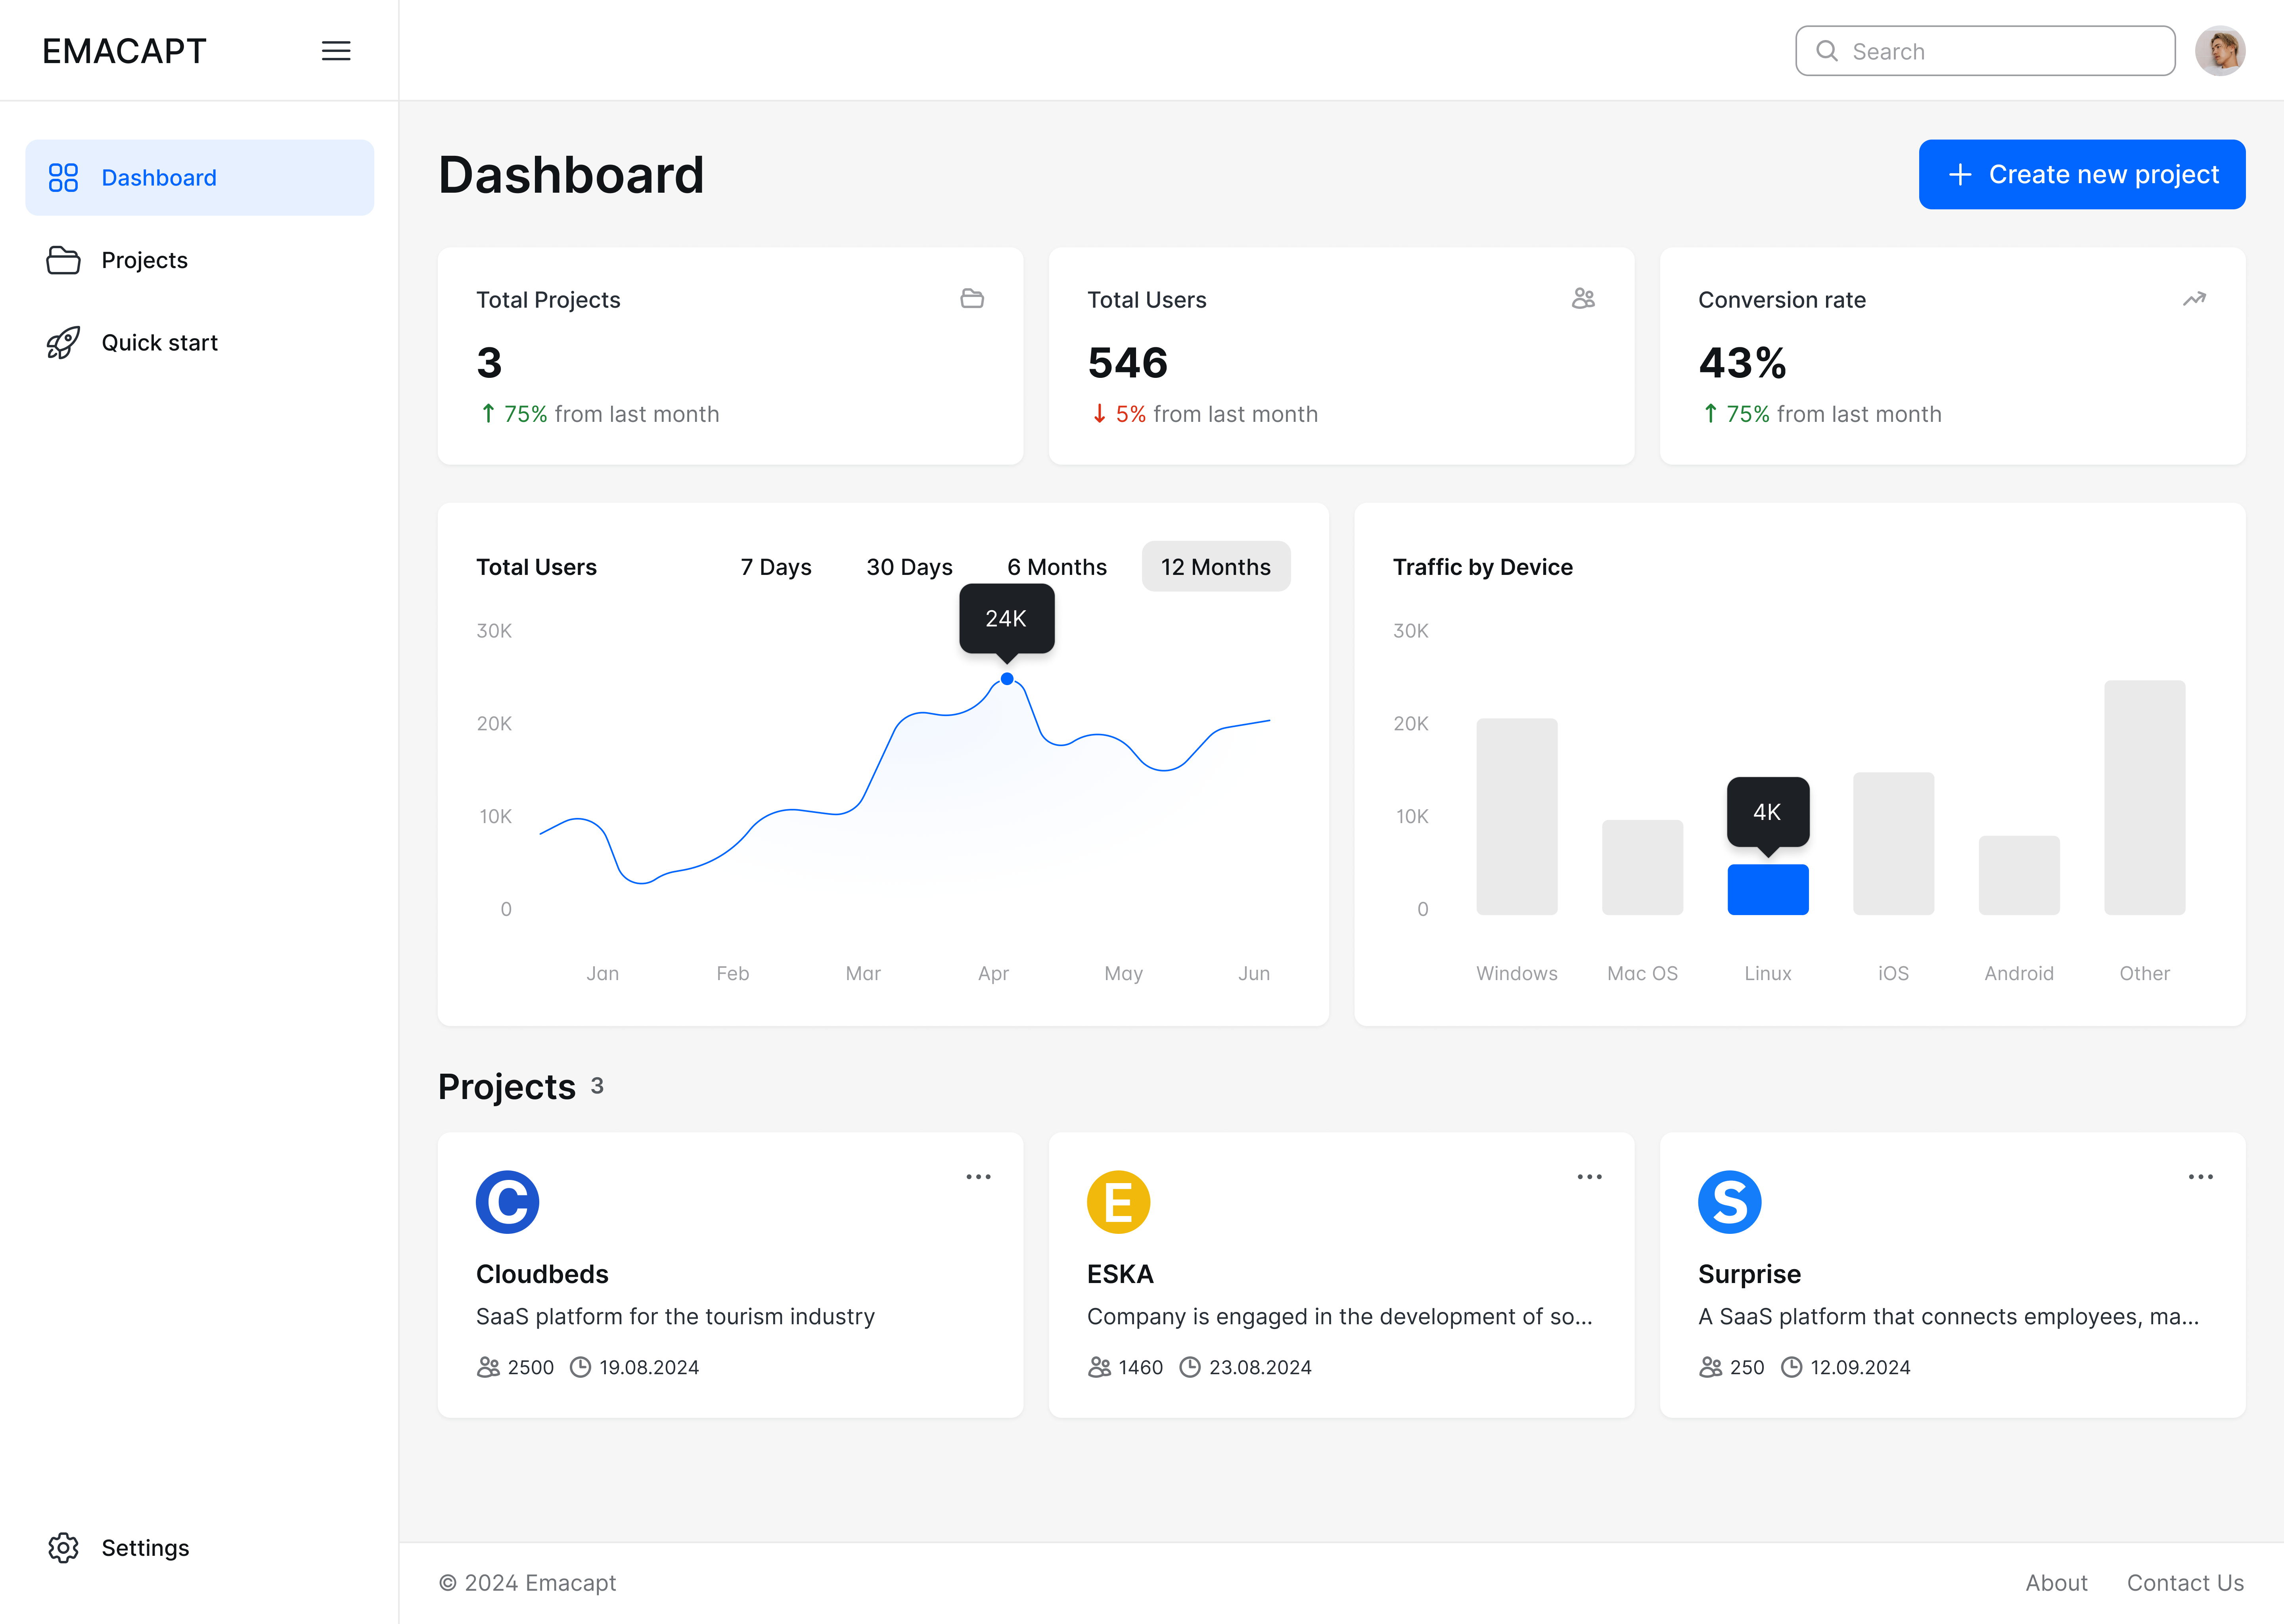Open the ESKA project title

click(x=1120, y=1273)
